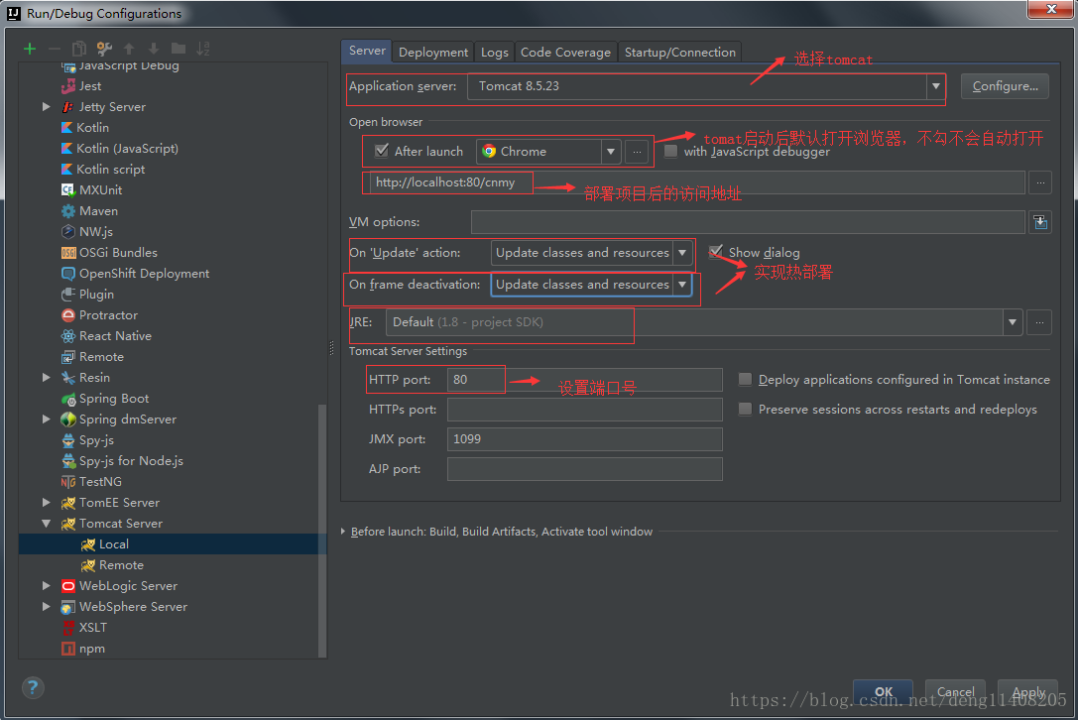Click the npm icon
This screenshot has width=1078, height=720.
(68, 649)
